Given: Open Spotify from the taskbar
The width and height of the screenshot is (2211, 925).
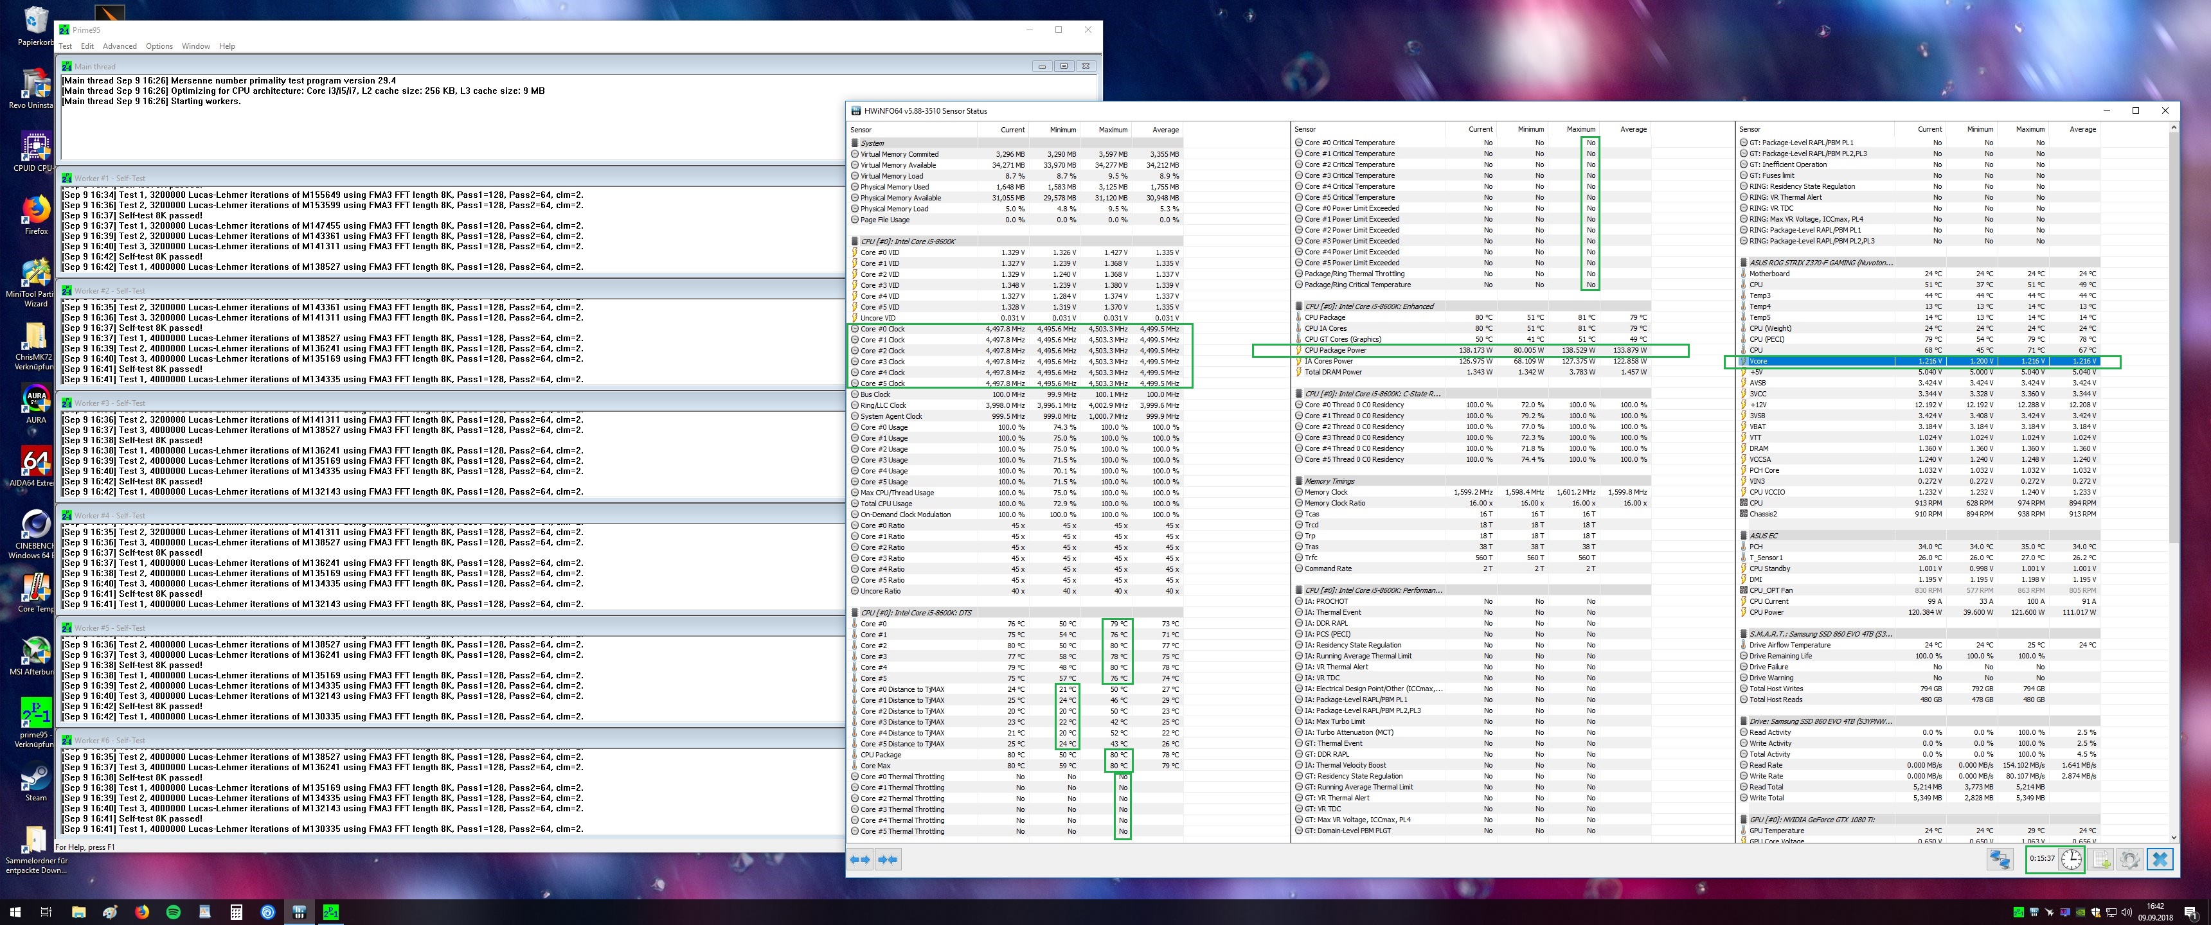Looking at the screenshot, I should pos(174,912).
